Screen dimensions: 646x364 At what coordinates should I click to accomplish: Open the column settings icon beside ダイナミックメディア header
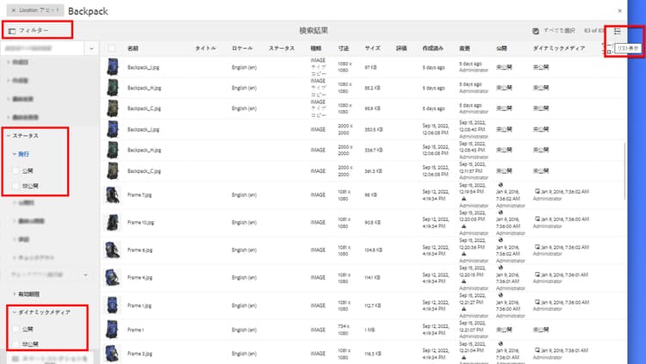(608, 48)
